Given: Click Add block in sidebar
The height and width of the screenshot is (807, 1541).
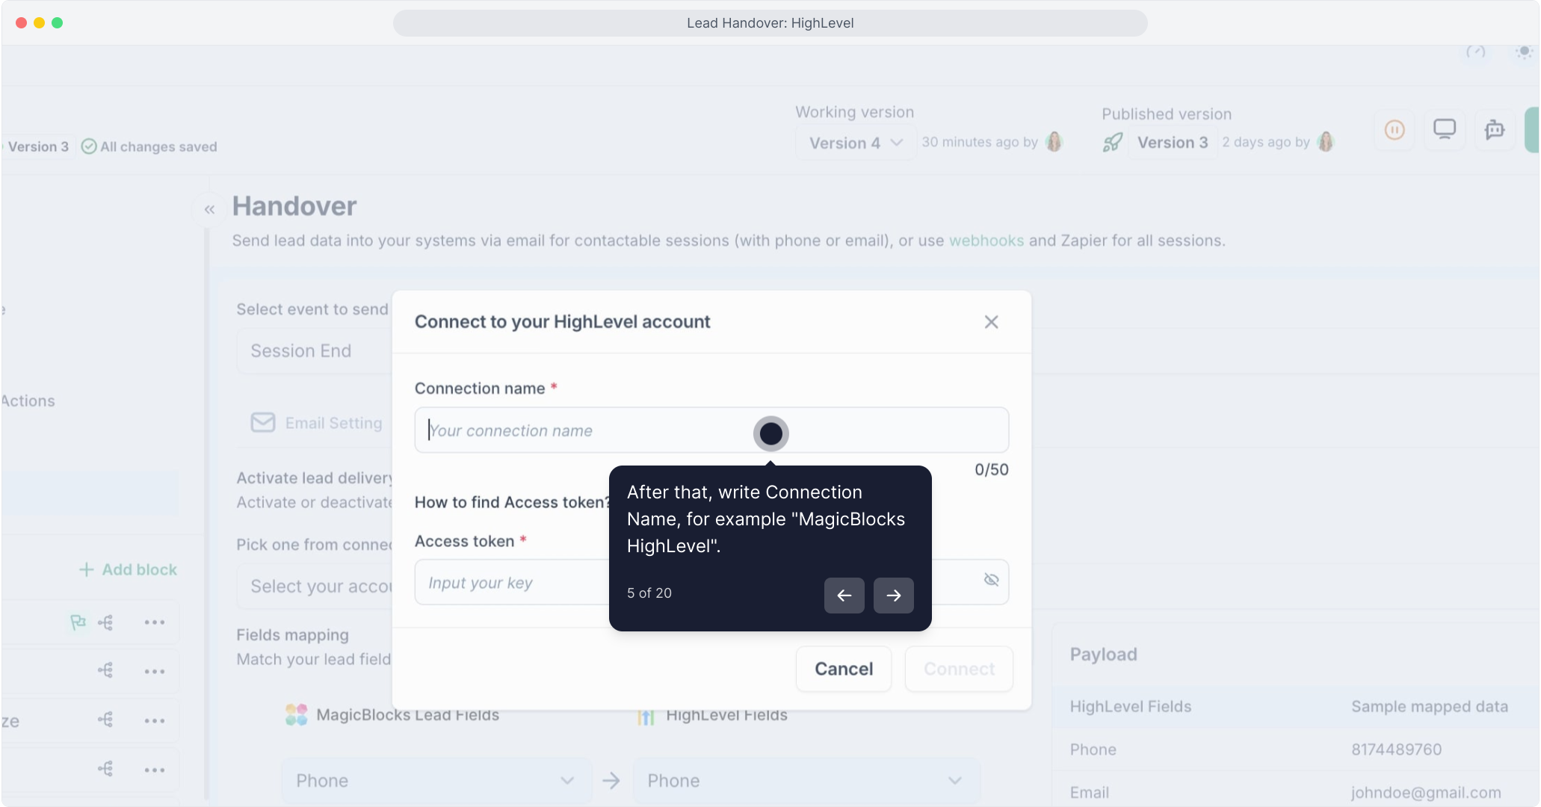Looking at the screenshot, I should [129, 569].
